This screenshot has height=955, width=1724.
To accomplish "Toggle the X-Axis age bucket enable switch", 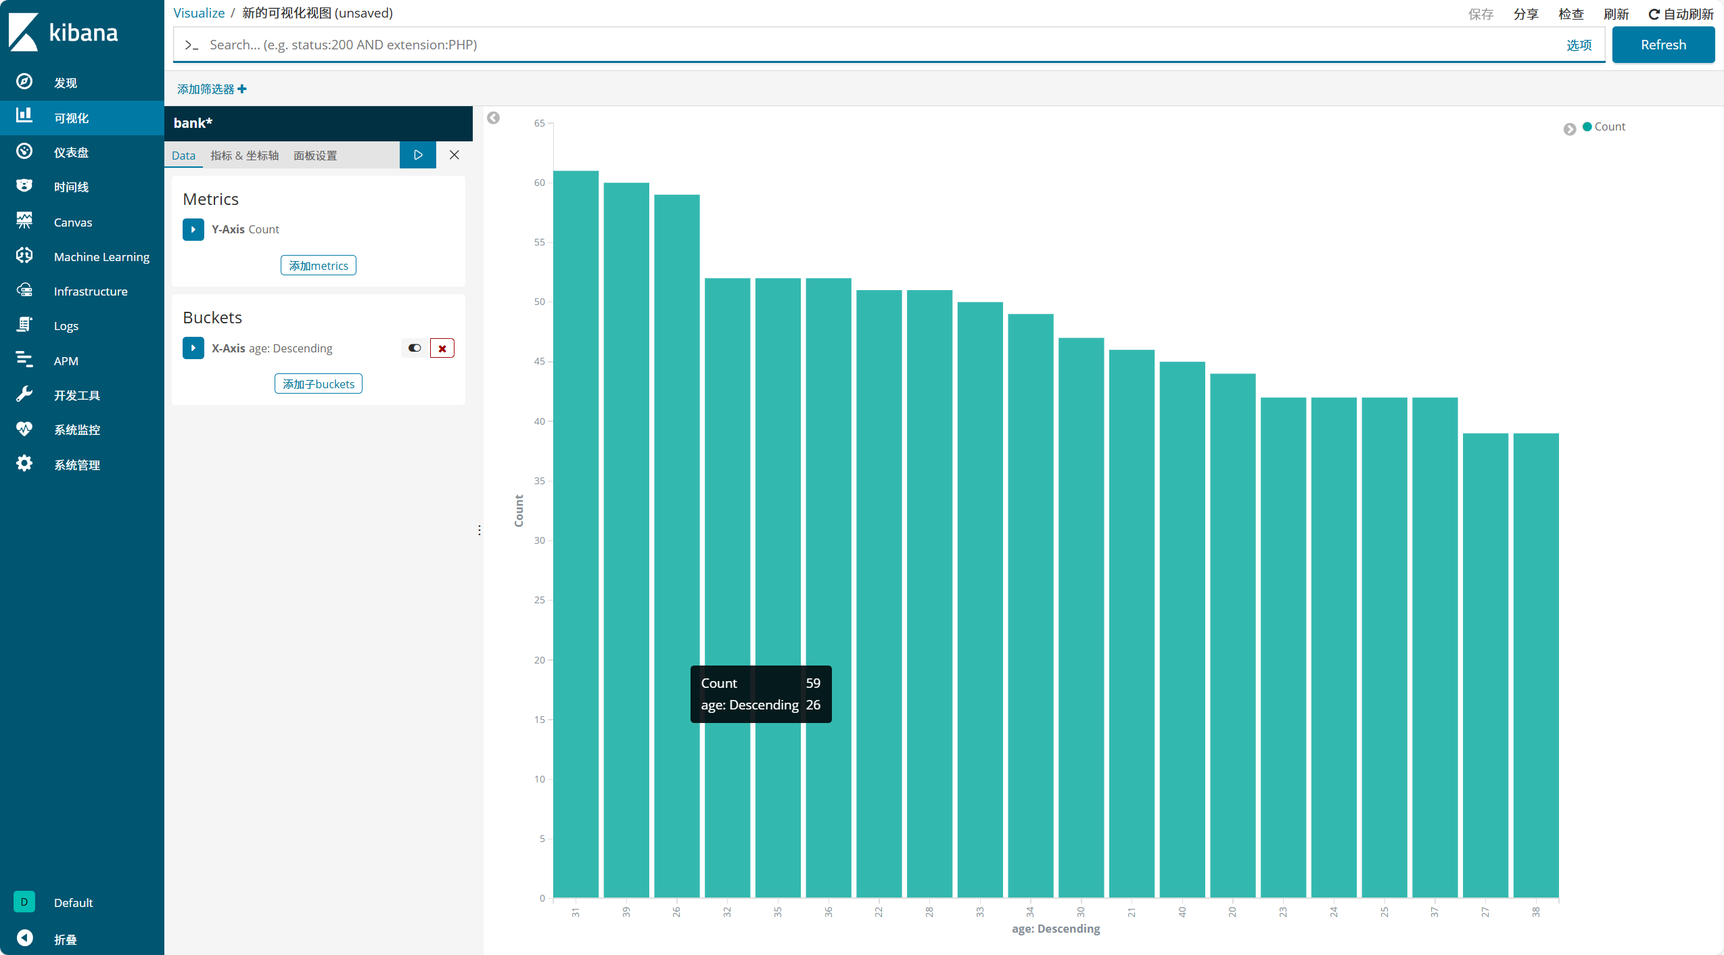I will click(x=415, y=348).
